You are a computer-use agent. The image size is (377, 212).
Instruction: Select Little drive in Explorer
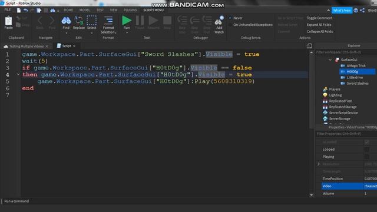(355, 77)
